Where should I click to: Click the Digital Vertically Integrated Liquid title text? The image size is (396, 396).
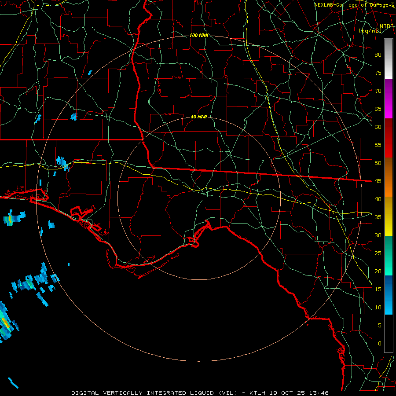coord(154,393)
